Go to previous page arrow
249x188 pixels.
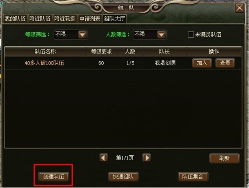[104, 158]
